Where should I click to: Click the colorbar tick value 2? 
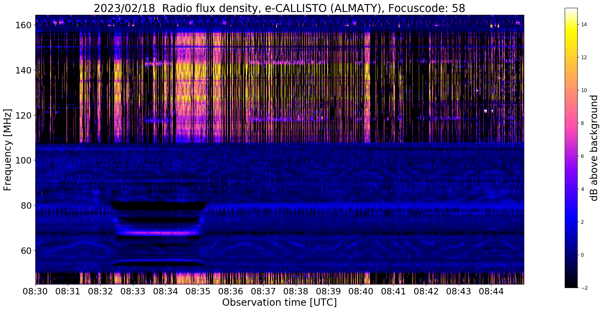tap(582, 222)
